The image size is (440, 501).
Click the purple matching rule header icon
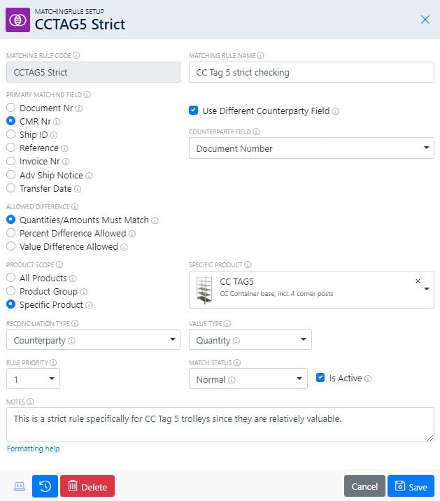[17, 20]
